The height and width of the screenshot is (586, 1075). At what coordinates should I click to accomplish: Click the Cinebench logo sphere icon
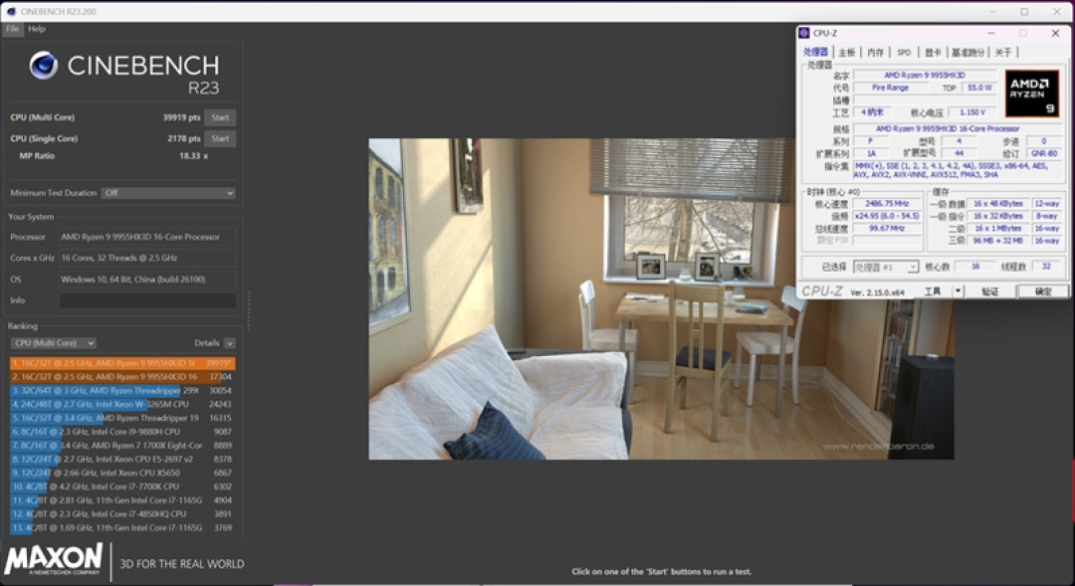43,66
